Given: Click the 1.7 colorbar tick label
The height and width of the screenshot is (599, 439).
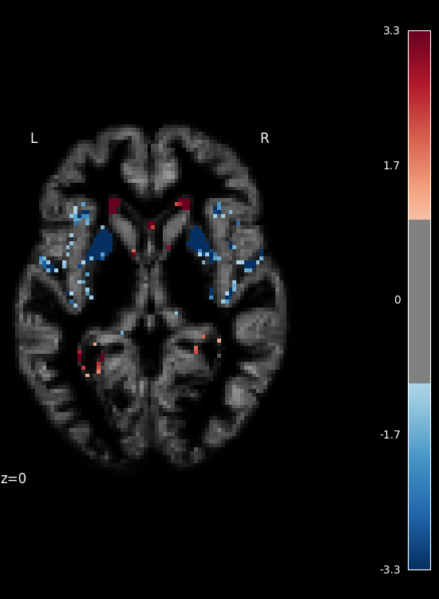Looking at the screenshot, I should (391, 165).
